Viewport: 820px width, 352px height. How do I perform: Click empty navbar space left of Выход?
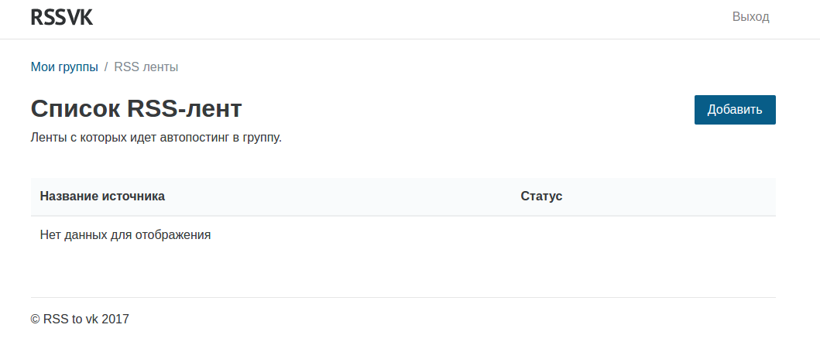click(465, 17)
